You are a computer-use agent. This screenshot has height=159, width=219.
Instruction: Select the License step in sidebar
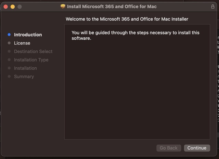tap(22, 43)
